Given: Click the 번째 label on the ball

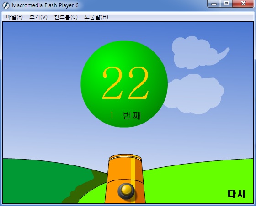Looking at the screenshot, I should pyautogui.click(x=132, y=116).
